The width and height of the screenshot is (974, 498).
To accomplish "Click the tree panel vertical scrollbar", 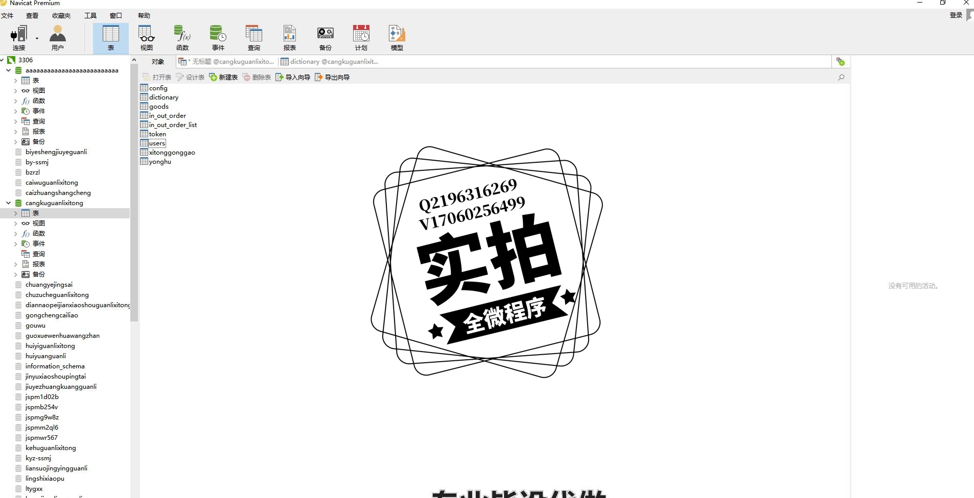I will point(134,193).
